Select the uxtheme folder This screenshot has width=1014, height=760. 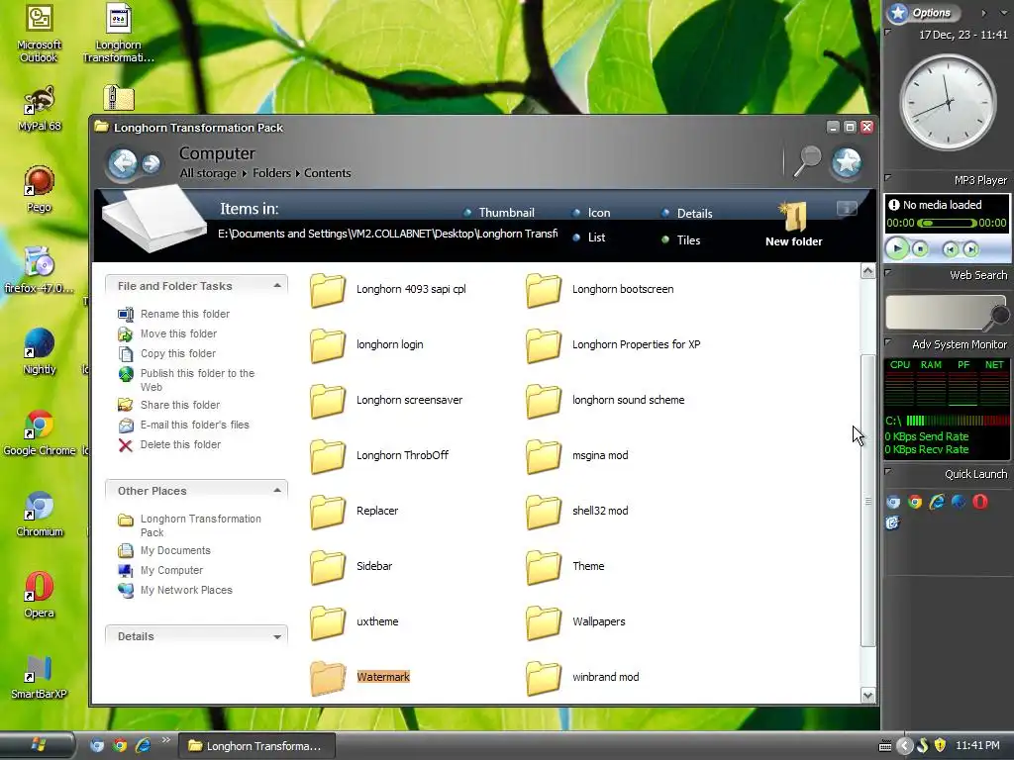tap(354, 622)
